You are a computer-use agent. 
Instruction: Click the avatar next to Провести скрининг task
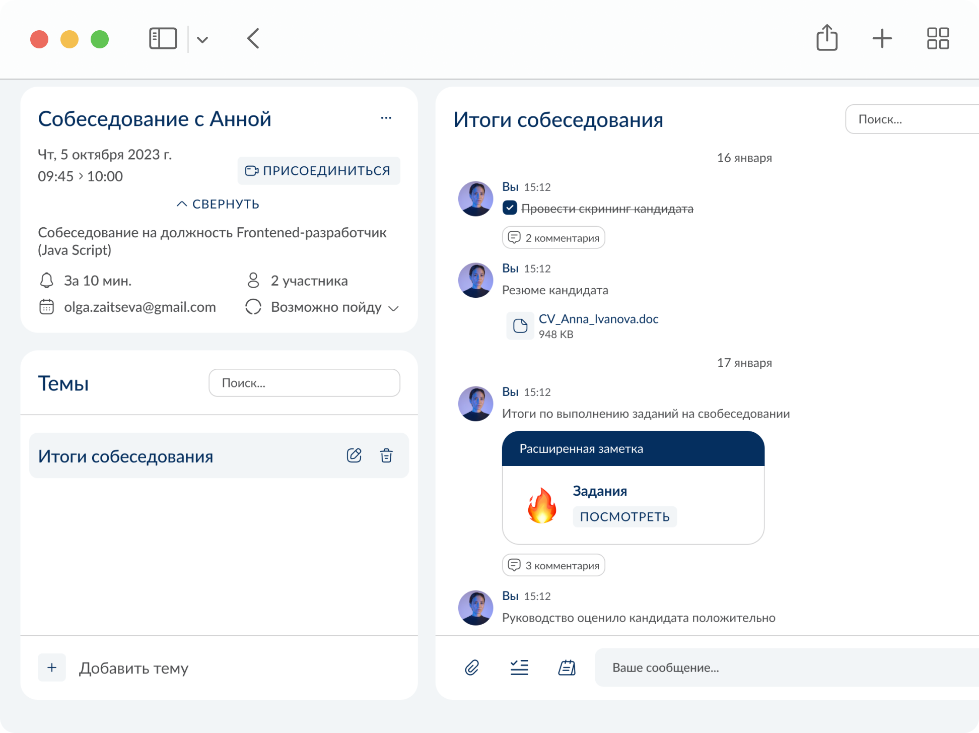[475, 199]
